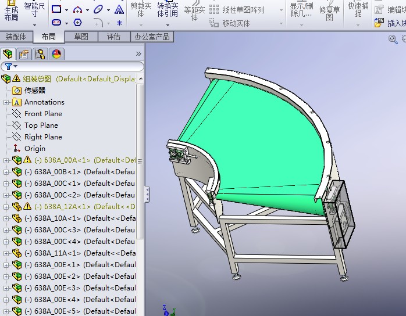Switch to the 办公室产品 tab

point(152,37)
